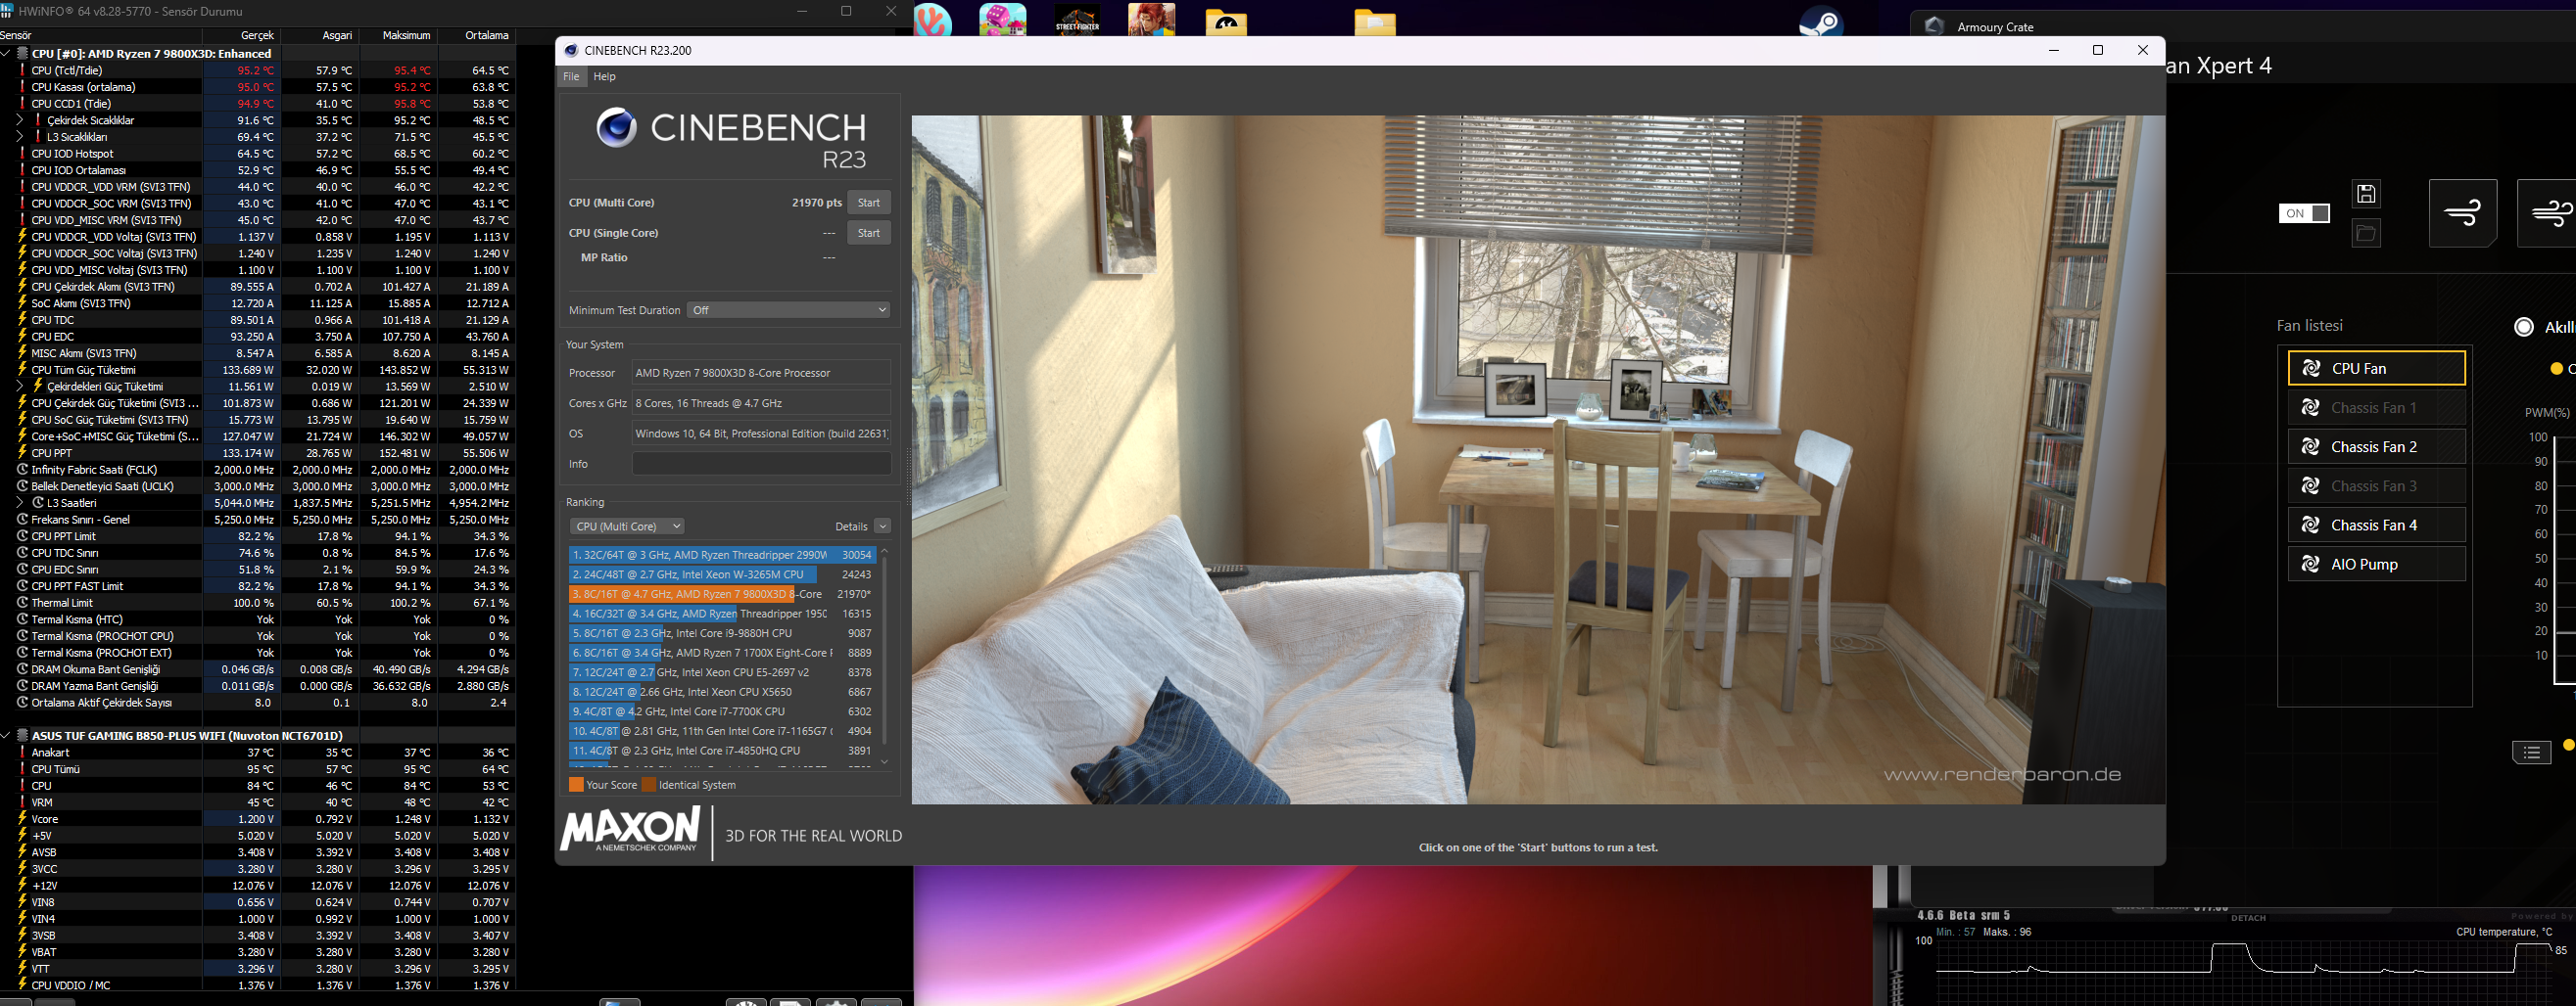Image resolution: width=2576 pixels, height=1006 pixels.
Task: Select CPU Fan in the fan list
Action: pyautogui.click(x=2376, y=369)
